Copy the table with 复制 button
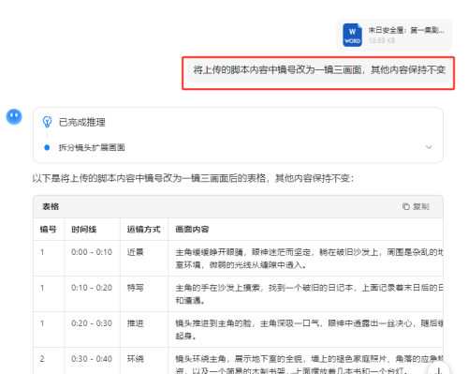The image size is (468, 374). pos(416,206)
